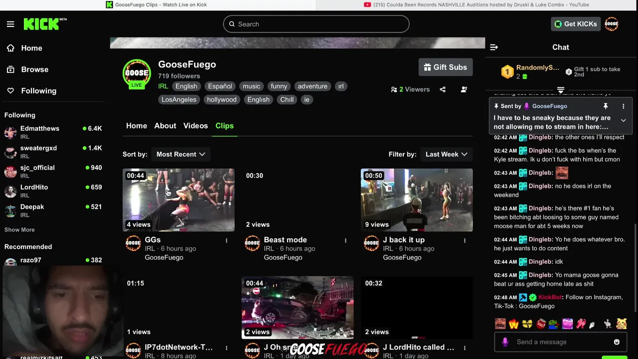
Task: Click the Beast mode clip channel avatar
Action: [x=252, y=243]
